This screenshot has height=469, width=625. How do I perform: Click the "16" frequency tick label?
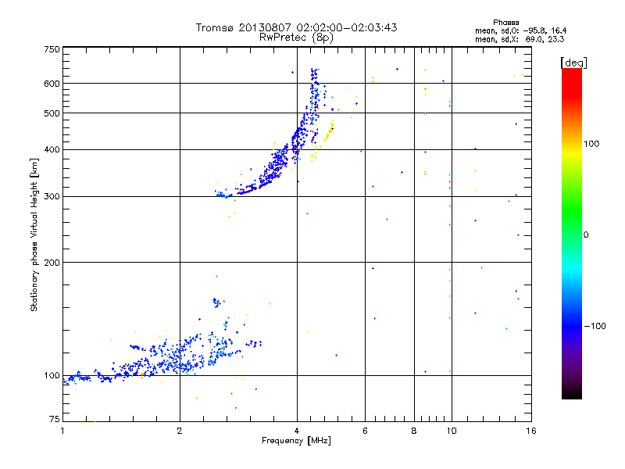point(531,431)
